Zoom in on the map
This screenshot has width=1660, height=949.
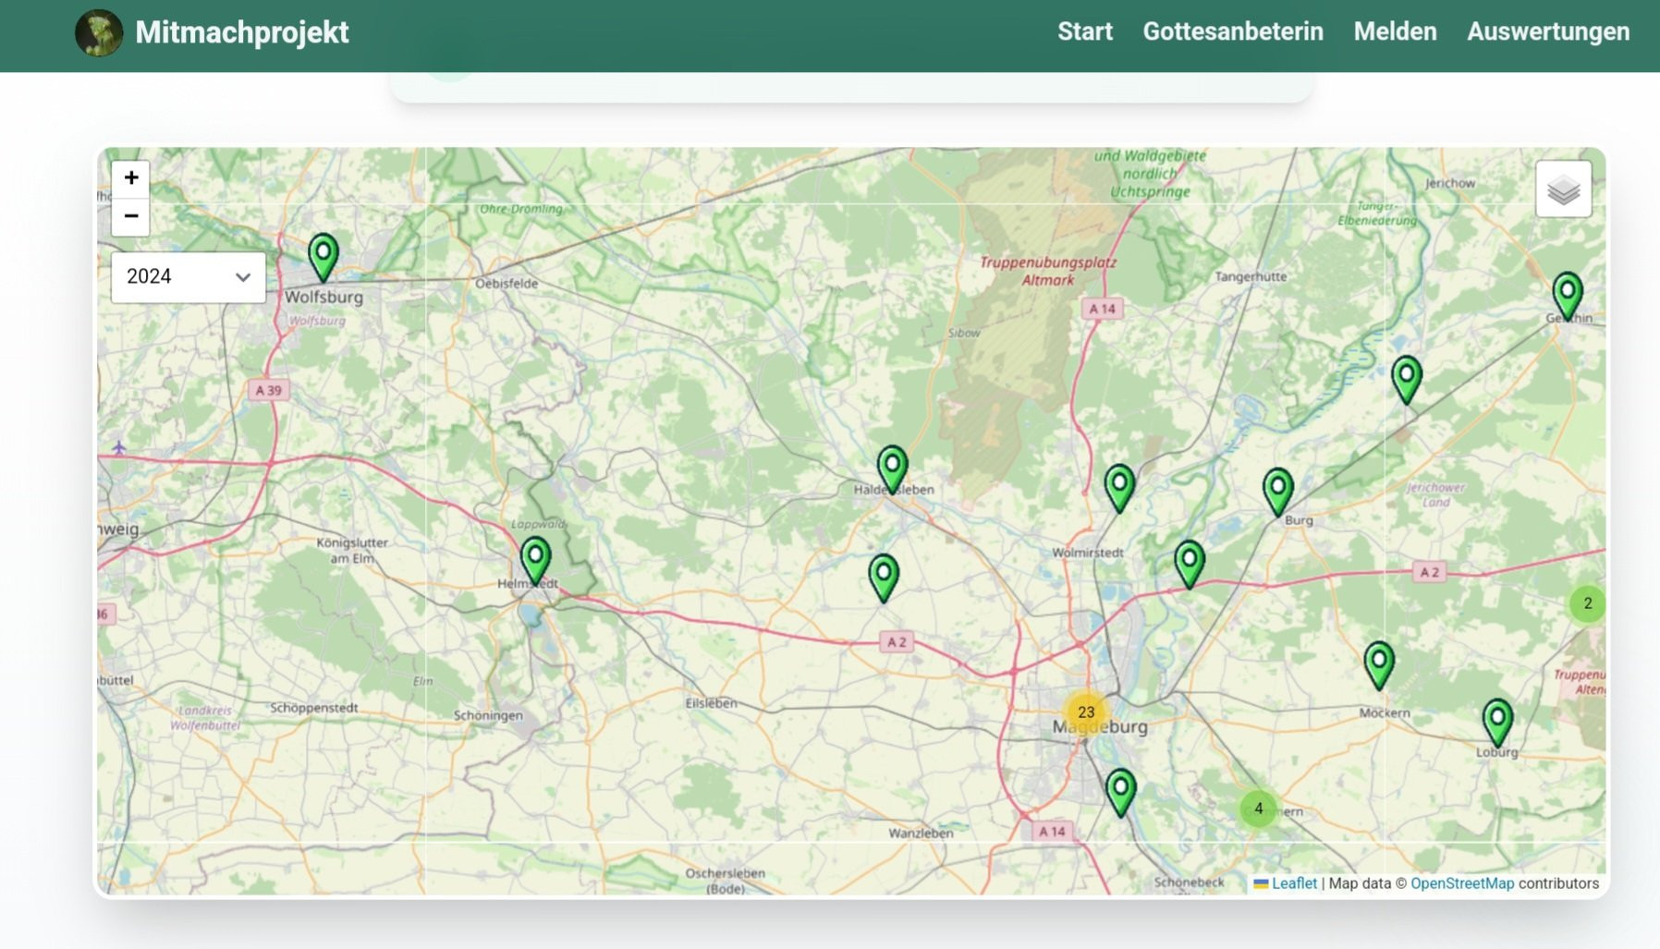tap(131, 177)
